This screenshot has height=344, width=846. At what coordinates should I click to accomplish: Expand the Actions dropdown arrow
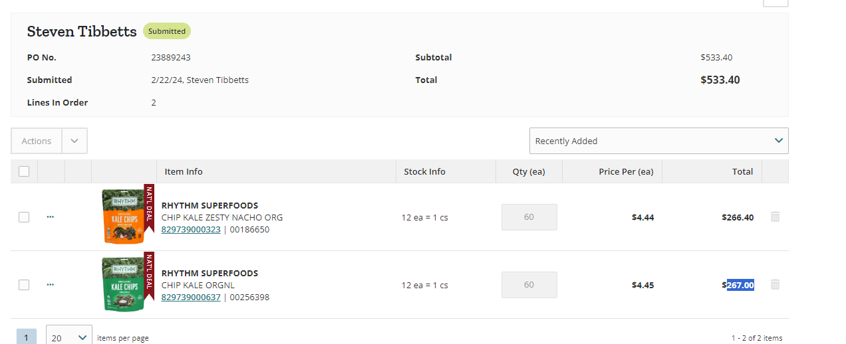[x=74, y=141]
